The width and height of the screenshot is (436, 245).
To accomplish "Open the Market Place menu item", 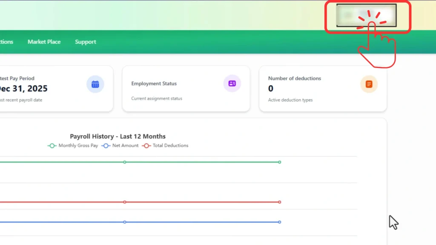I will click(x=44, y=42).
